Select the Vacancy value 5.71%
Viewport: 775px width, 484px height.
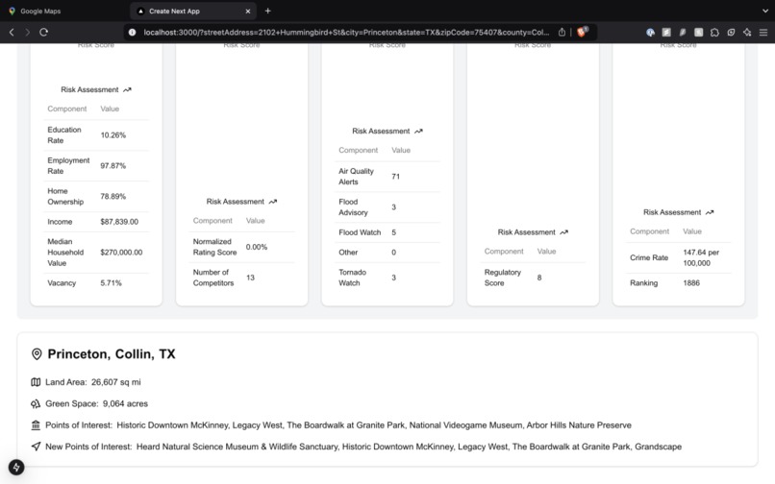coord(111,283)
